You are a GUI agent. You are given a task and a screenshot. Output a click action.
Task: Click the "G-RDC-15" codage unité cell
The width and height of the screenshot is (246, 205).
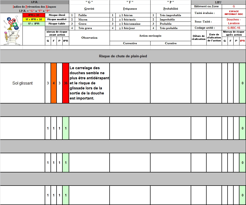[x=234, y=28]
